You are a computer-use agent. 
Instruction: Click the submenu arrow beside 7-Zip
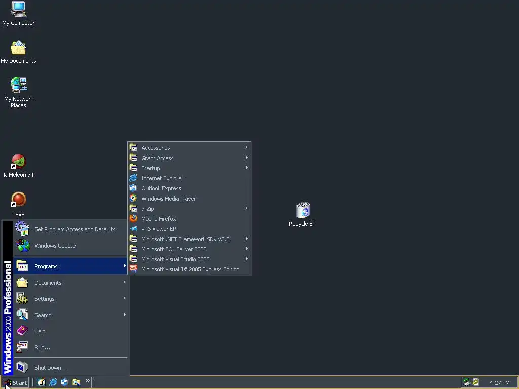click(247, 208)
